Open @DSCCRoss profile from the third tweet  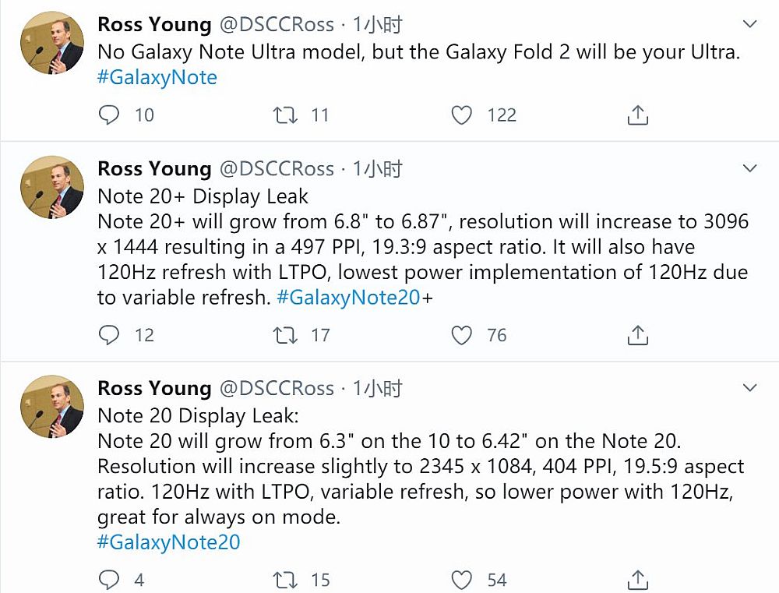277,388
